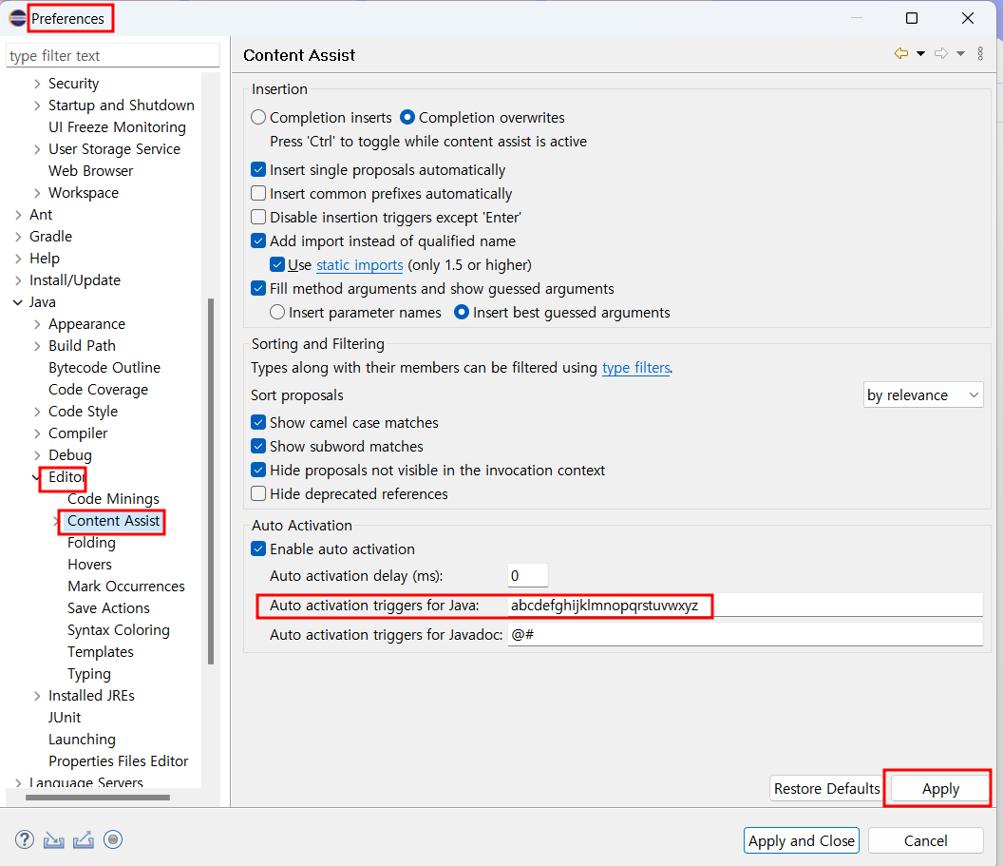Expand the Code Style node
Viewport: 1003px width, 866px height.
pos(37,412)
